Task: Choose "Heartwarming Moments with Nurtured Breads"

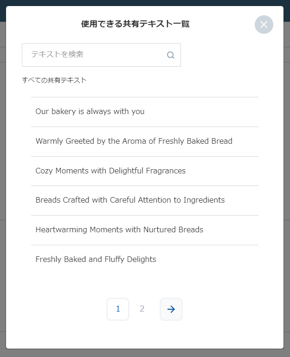Action: click(119, 230)
